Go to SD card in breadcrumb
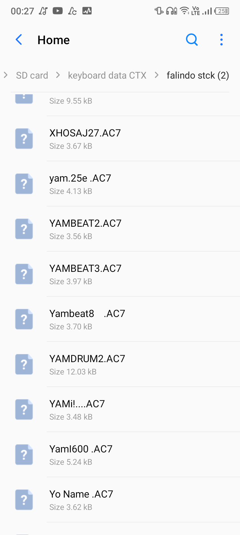 tap(32, 76)
